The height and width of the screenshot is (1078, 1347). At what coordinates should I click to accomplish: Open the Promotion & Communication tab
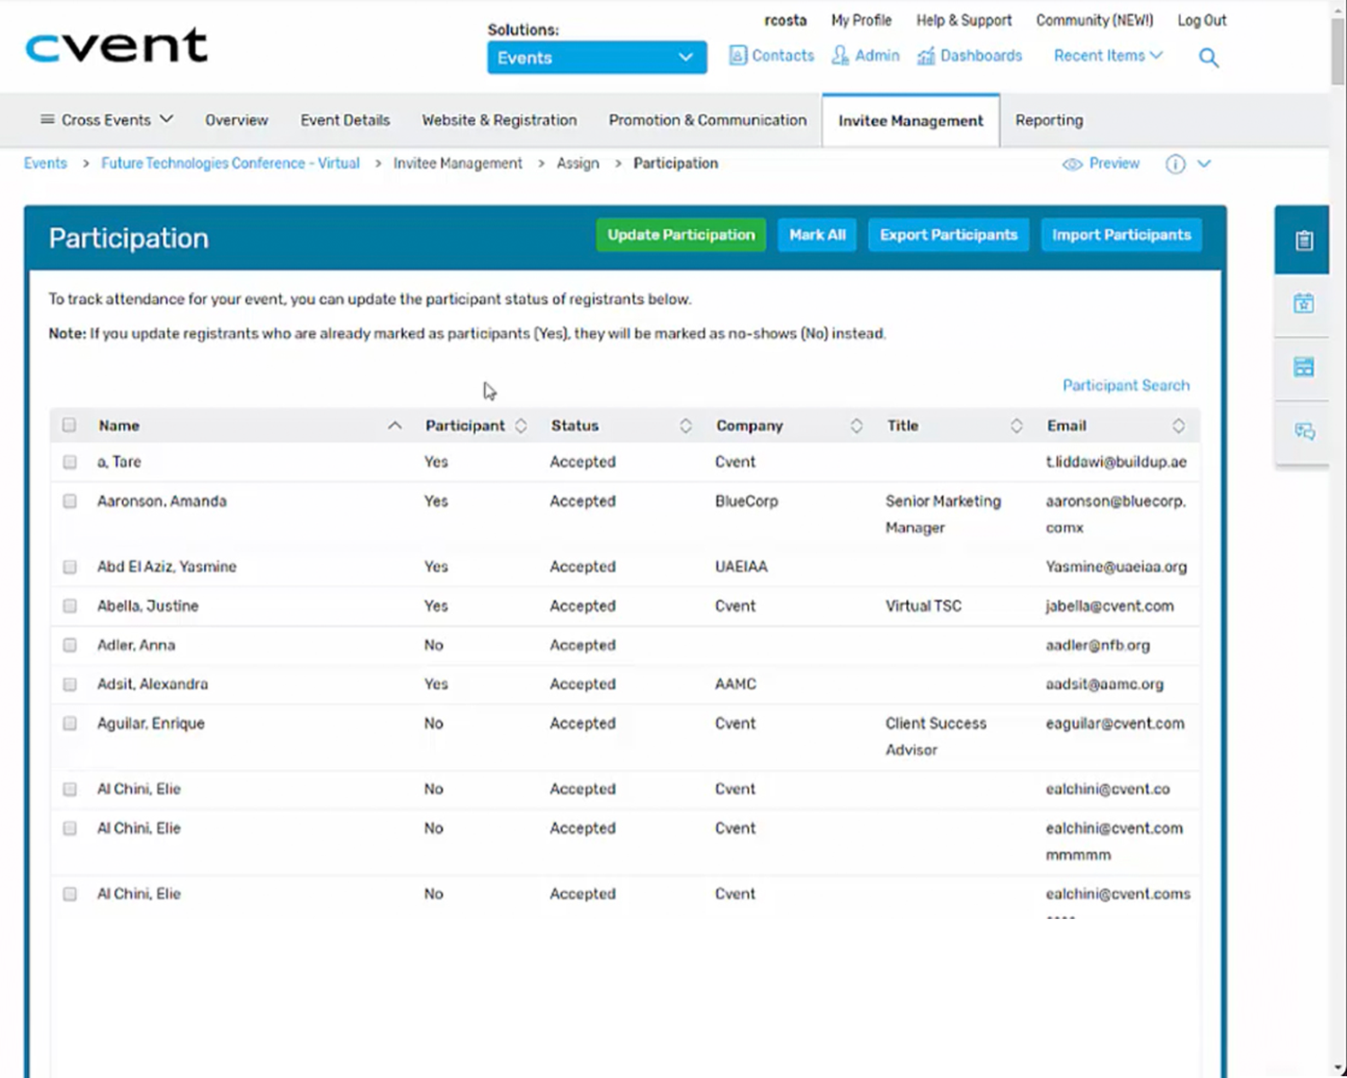pos(707,119)
